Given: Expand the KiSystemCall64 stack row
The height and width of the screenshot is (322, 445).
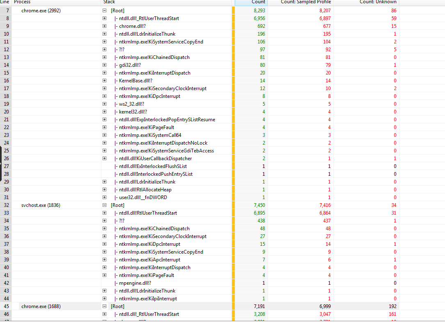Looking at the screenshot, I should coord(104,135).
